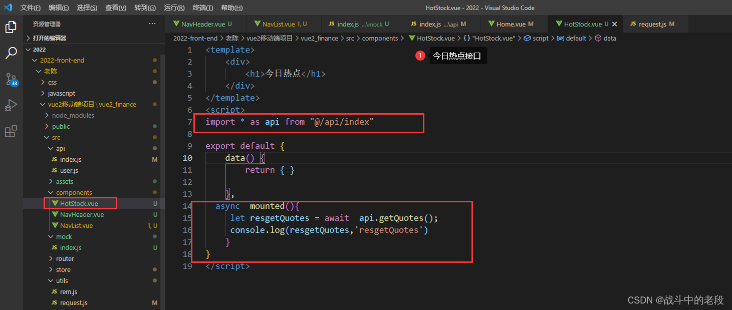Viewport: 732px width, 310px height.
Task: Click components in the breadcrumb bar
Action: (380, 38)
